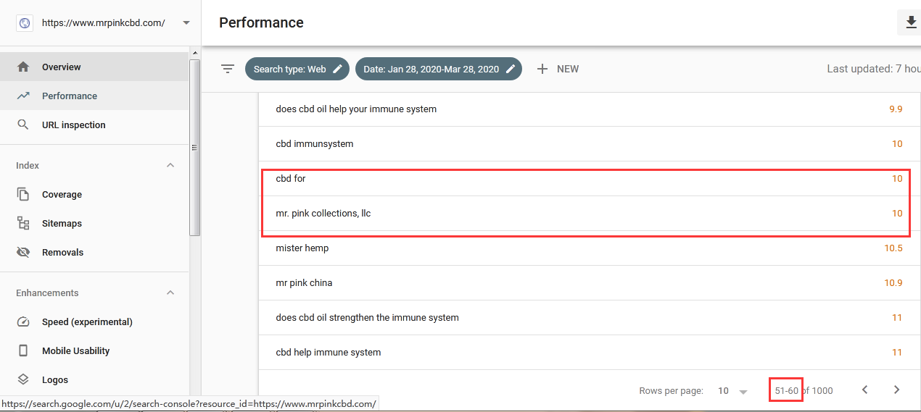Click the download export icon

tap(911, 22)
